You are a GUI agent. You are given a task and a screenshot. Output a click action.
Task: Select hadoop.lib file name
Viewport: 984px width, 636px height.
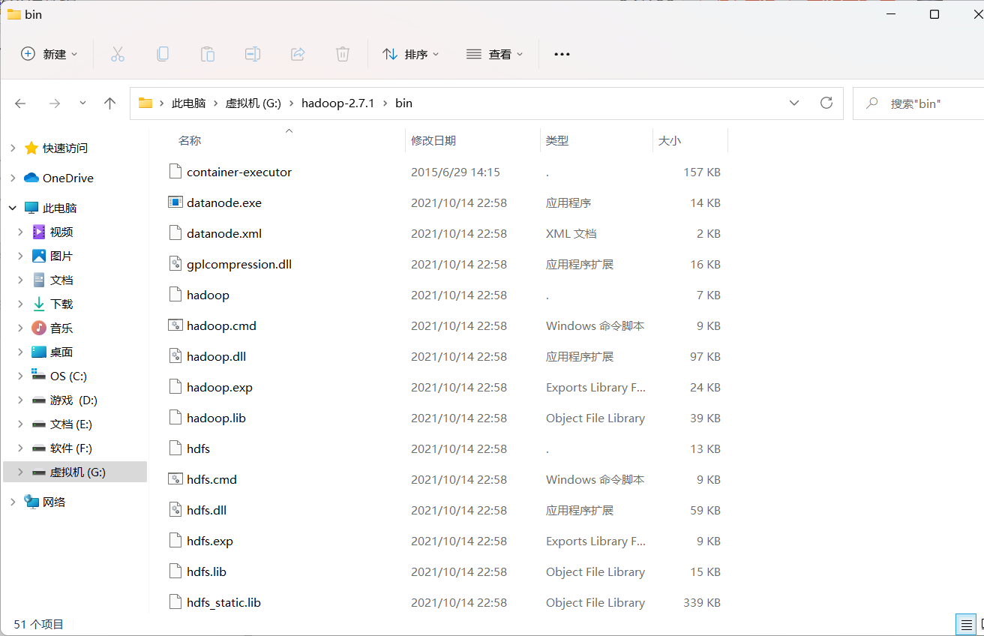(216, 418)
